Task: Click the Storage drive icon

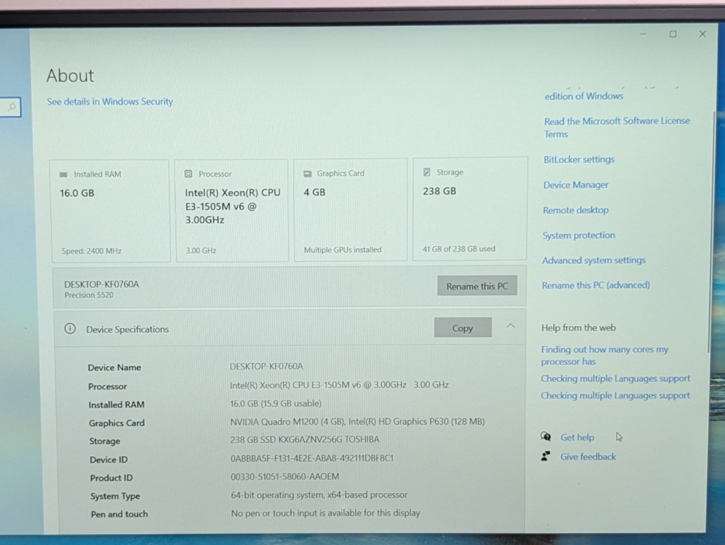Action: click(427, 172)
